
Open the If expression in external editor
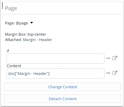[115, 58]
